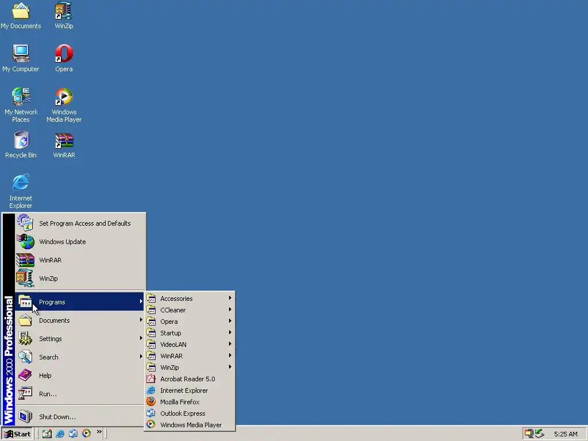
Task: Expand the Startup program folder
Action: click(x=189, y=333)
